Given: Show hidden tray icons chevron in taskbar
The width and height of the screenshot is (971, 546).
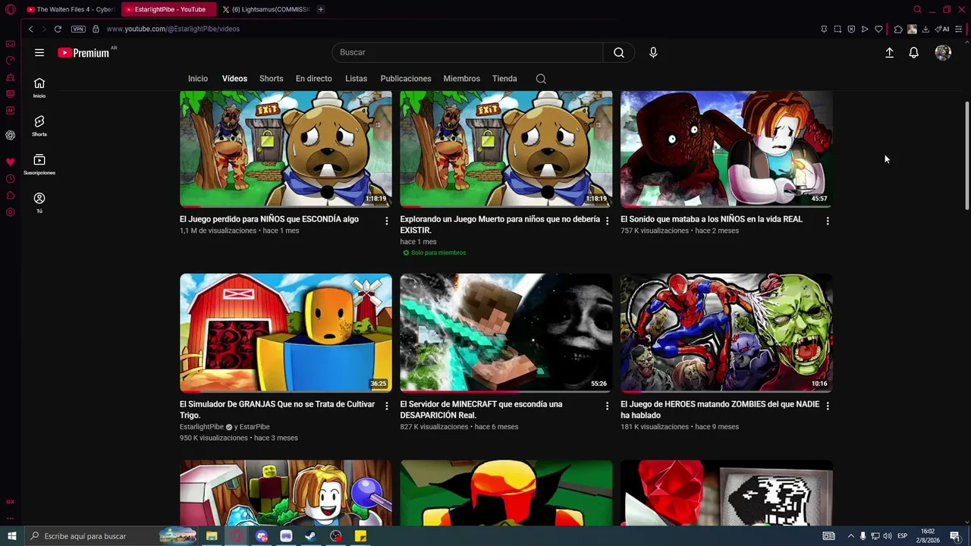Looking at the screenshot, I should [850, 536].
